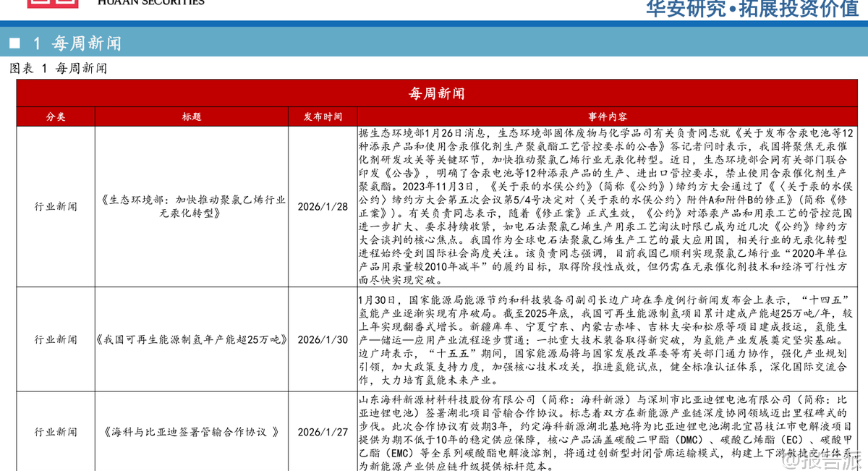Click the HUAAN SECURITIES text
This screenshot has width=868, height=471.
tap(150, 3)
